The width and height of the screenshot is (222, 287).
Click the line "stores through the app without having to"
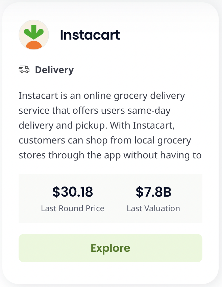coord(110,155)
